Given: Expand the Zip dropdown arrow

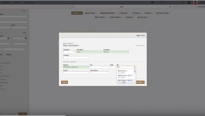Looking at the screenshot, I should pyautogui.click(x=135, y=67).
